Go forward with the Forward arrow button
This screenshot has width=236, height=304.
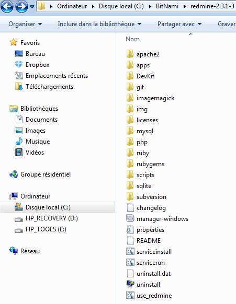(21, 7)
